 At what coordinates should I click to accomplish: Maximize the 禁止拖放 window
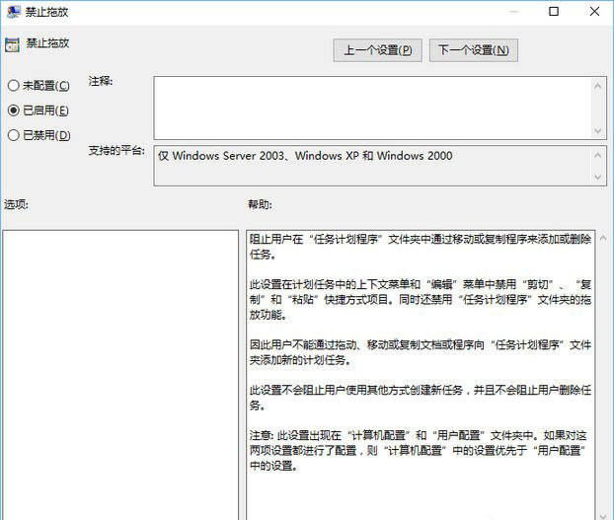click(554, 12)
